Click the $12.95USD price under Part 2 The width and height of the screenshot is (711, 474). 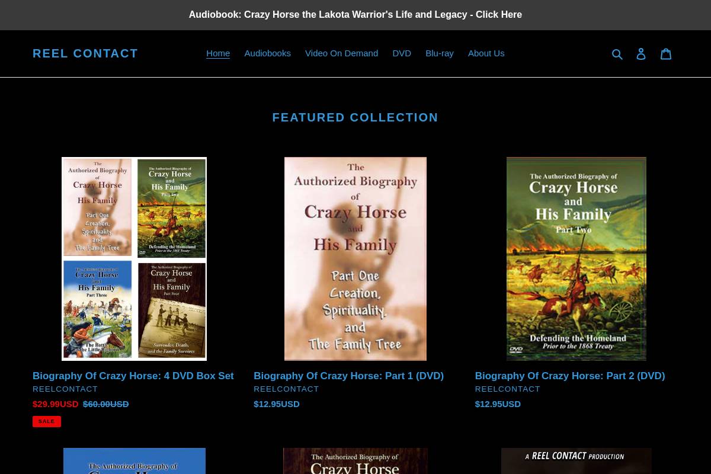[498, 404]
